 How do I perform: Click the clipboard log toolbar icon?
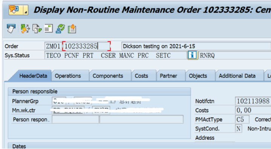(x=72, y=29)
